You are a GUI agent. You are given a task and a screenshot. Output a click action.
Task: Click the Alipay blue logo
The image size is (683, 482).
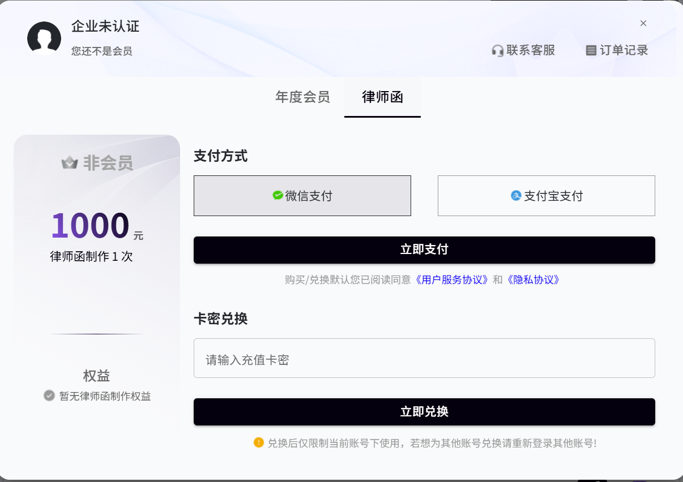(516, 196)
